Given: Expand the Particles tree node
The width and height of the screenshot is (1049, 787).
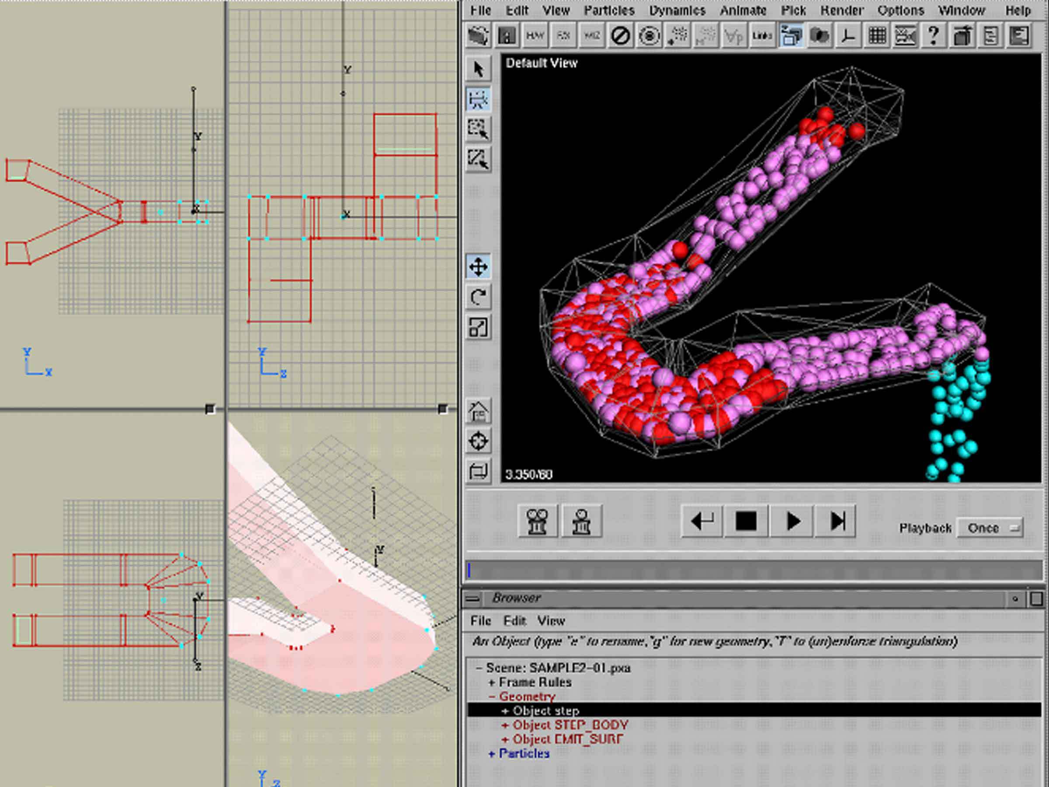Looking at the screenshot, I should 492,754.
